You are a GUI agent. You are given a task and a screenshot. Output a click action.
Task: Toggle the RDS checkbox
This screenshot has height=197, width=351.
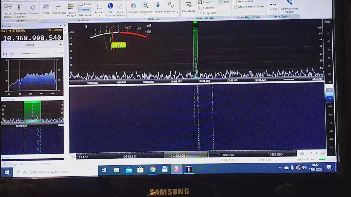pos(221,2)
